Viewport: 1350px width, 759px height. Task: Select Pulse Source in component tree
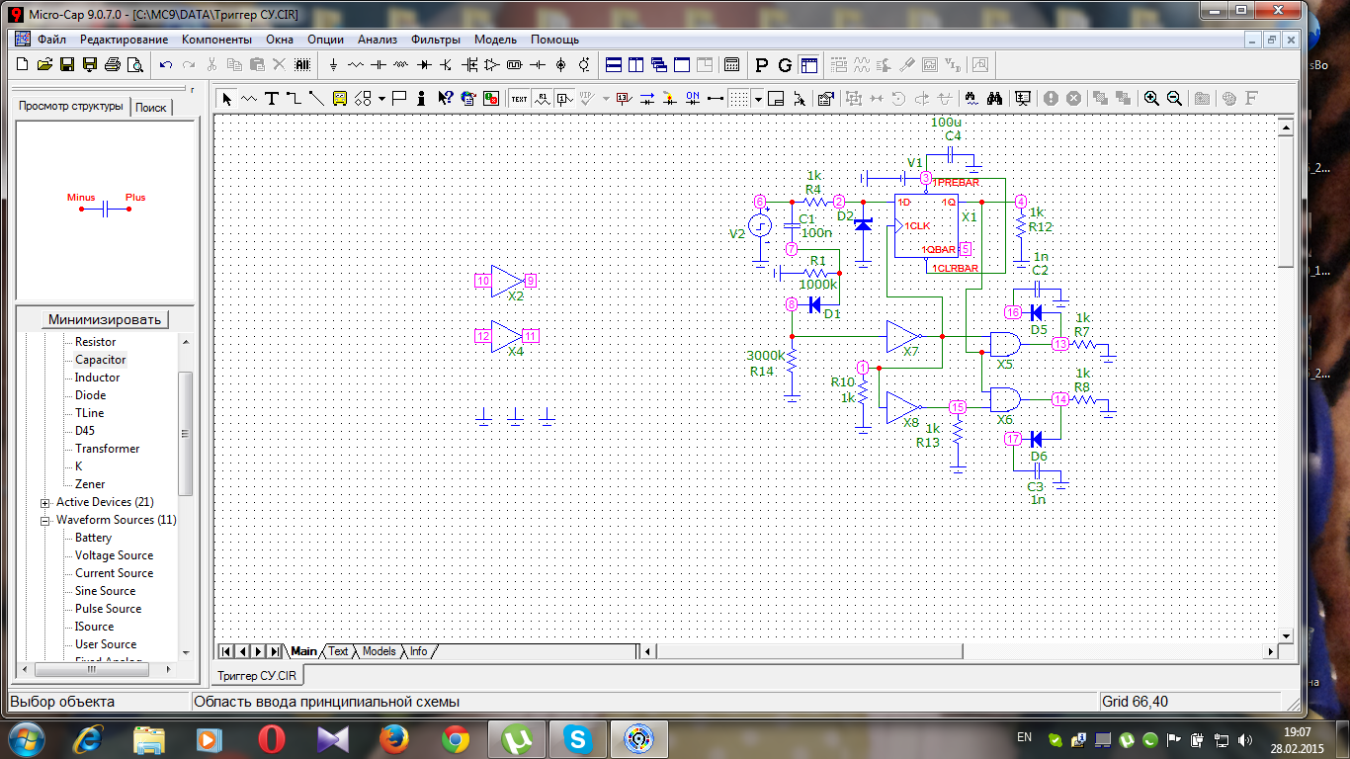click(x=108, y=609)
